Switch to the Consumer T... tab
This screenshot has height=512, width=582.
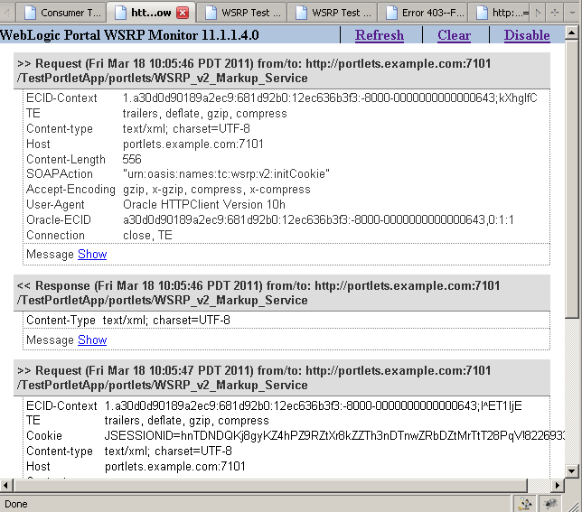pyautogui.click(x=62, y=13)
